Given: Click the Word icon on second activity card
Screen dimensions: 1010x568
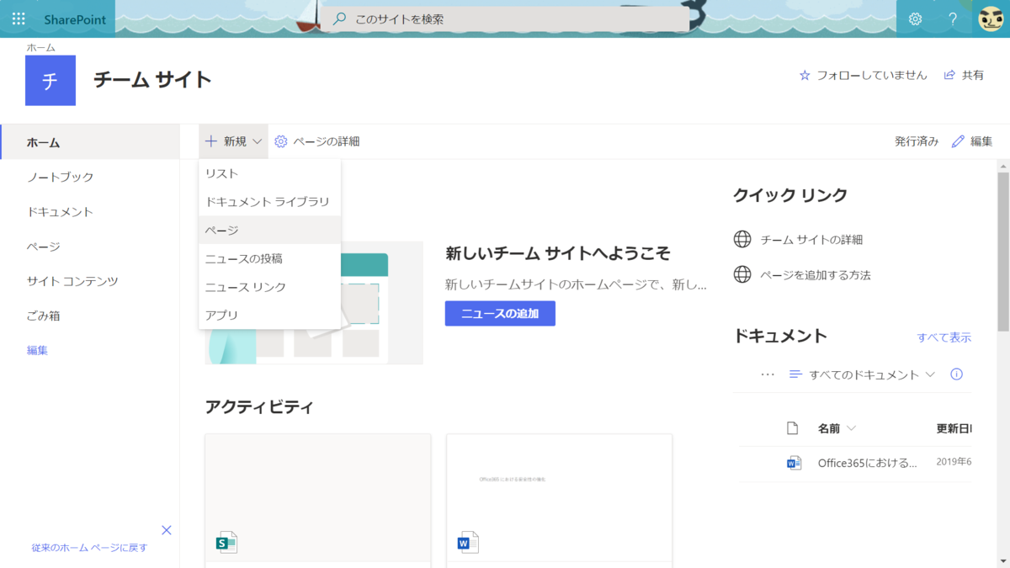Looking at the screenshot, I should [x=468, y=542].
